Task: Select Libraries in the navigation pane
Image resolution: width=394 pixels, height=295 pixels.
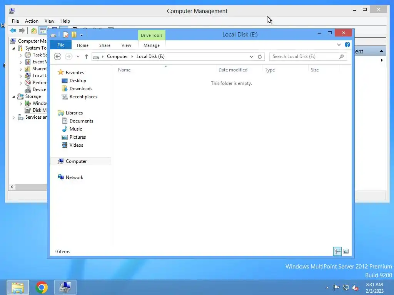Action: (x=74, y=113)
